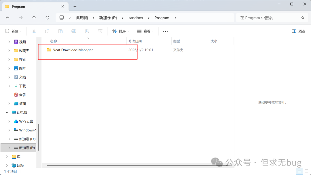Click the Rename icon in toolbar
The height and width of the screenshot is (175, 311).
click(74, 31)
